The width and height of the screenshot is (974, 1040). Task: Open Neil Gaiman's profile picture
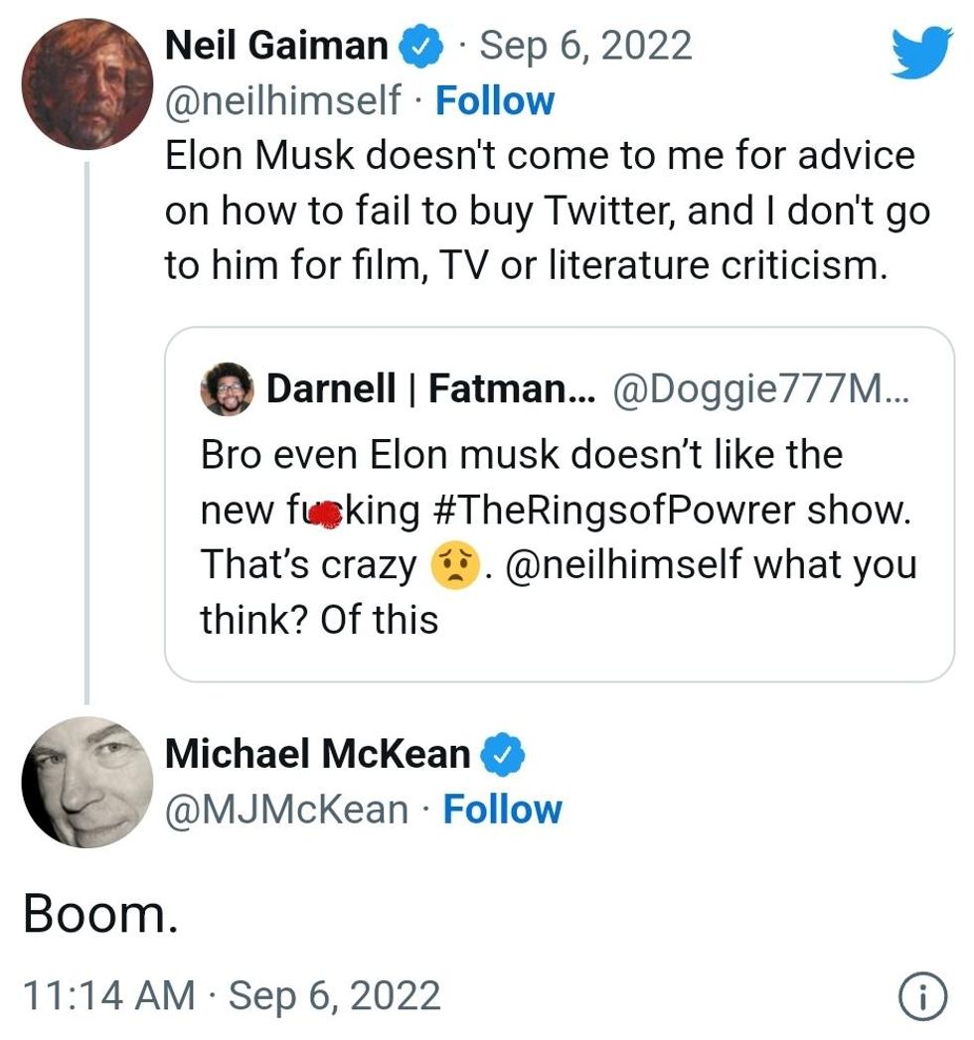[86, 81]
